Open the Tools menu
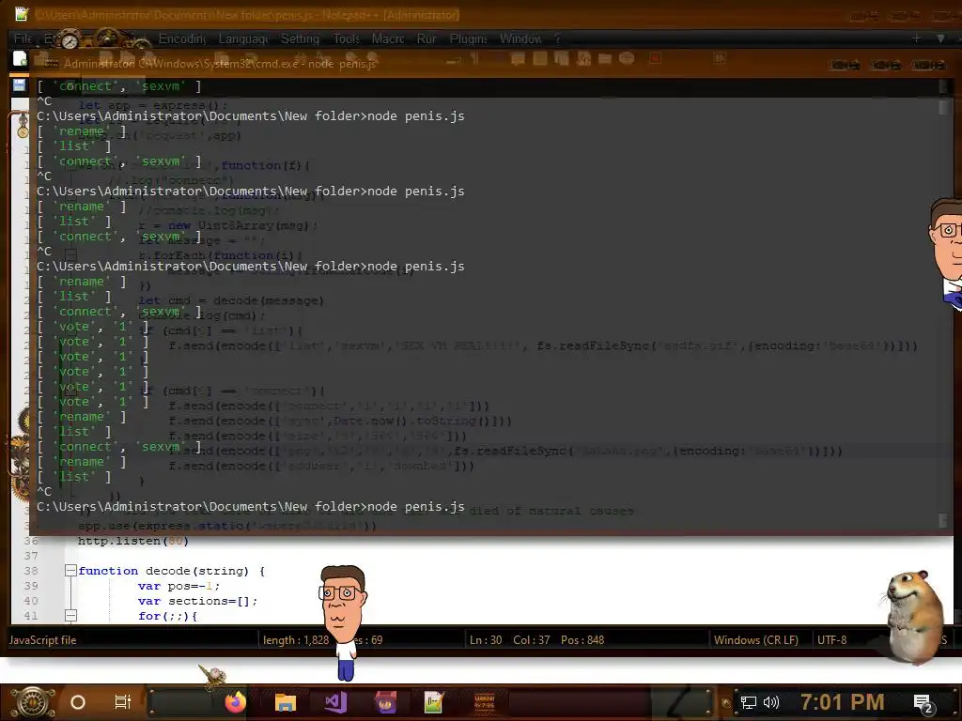Screen dimensions: 962x721 [347, 38]
